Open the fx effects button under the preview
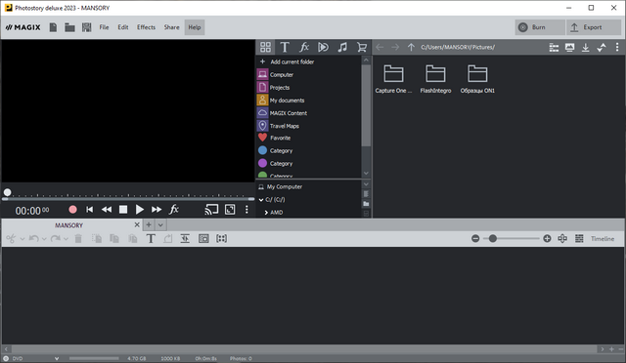 (174, 209)
